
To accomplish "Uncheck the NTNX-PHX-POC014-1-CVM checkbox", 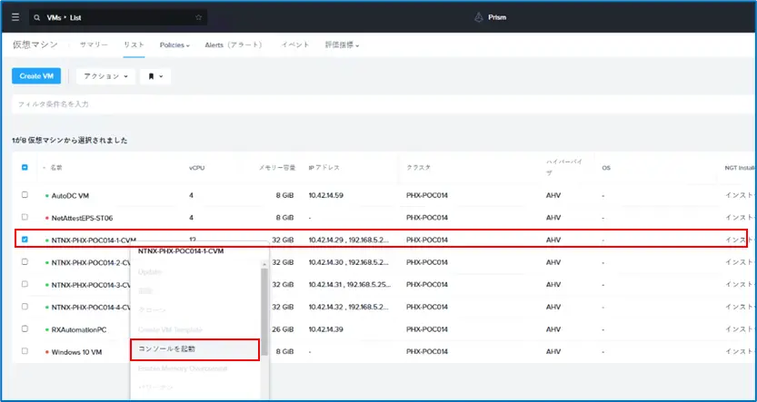I will (x=25, y=239).
